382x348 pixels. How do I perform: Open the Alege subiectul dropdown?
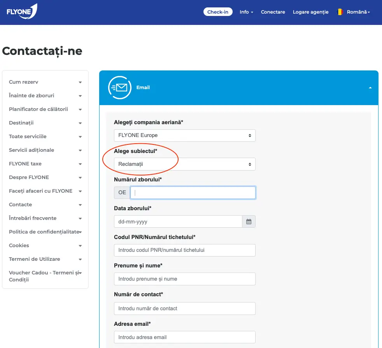185,164
